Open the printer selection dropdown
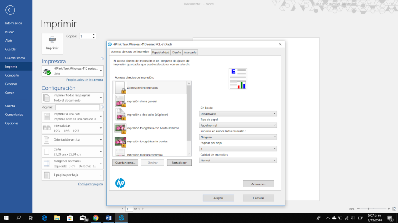The image size is (398, 223). pyautogui.click(x=73, y=71)
